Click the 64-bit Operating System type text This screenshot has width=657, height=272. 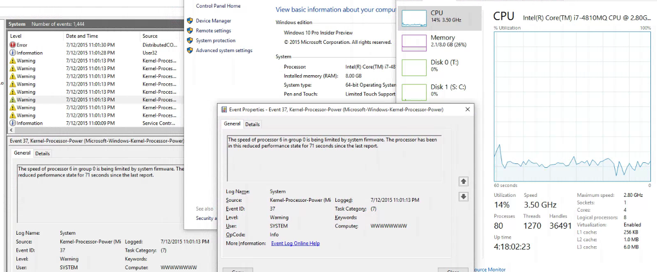370,85
